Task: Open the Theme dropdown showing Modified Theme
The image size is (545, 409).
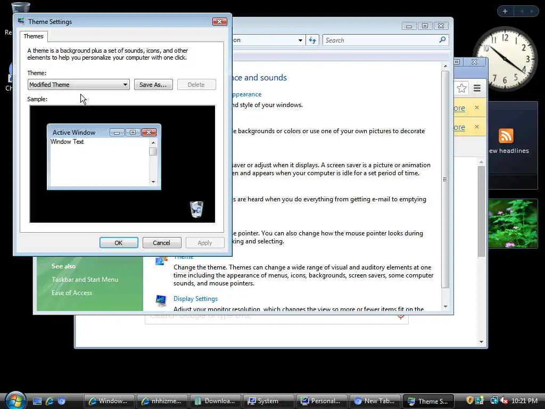Action: click(79, 85)
